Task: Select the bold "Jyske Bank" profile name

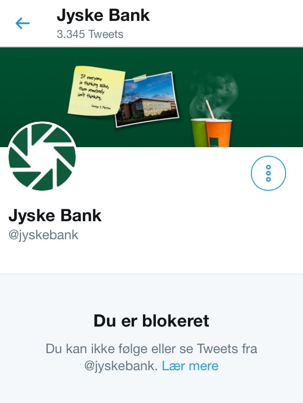Action: 55,216
